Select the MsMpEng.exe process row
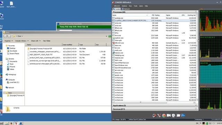 click(154, 55)
